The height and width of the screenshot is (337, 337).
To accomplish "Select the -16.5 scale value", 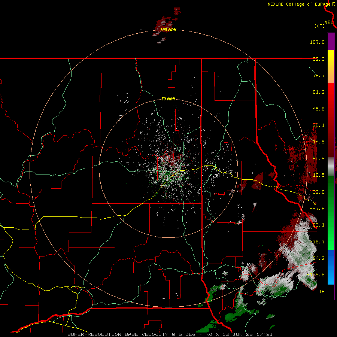I will [317, 175].
